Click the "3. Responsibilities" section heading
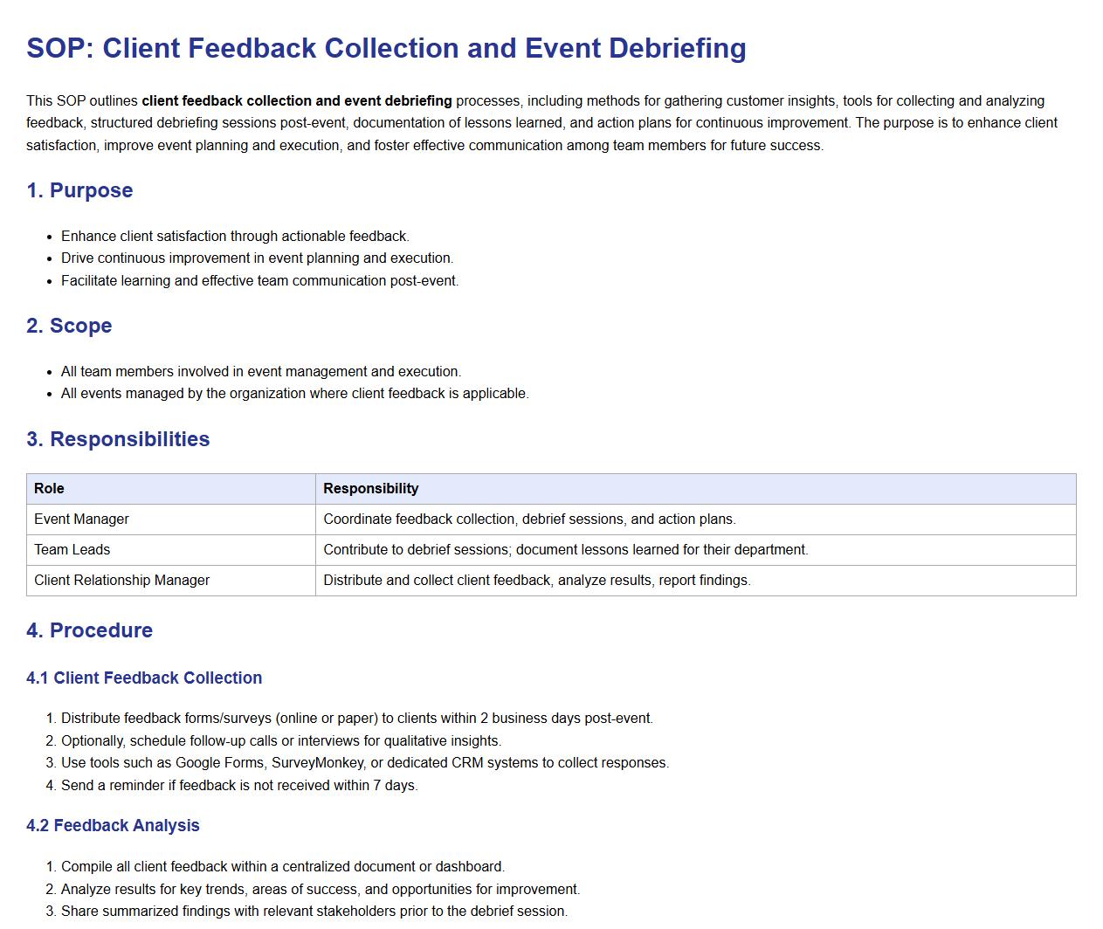The height and width of the screenshot is (929, 1103). coord(118,439)
